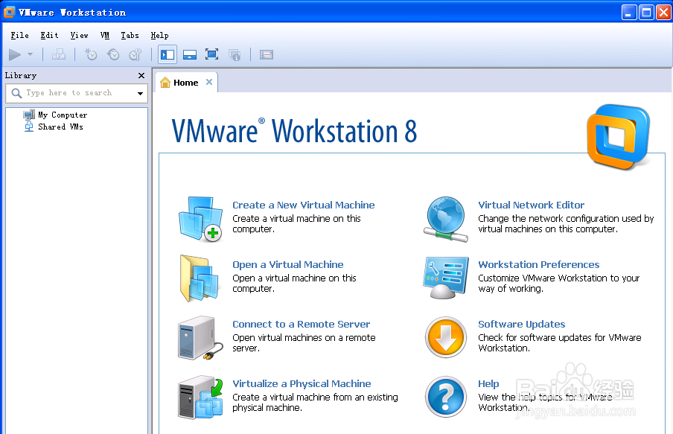Screen dimensions: 673x434
Task: Click the Create a New Virtual Machine link
Action: pos(304,205)
